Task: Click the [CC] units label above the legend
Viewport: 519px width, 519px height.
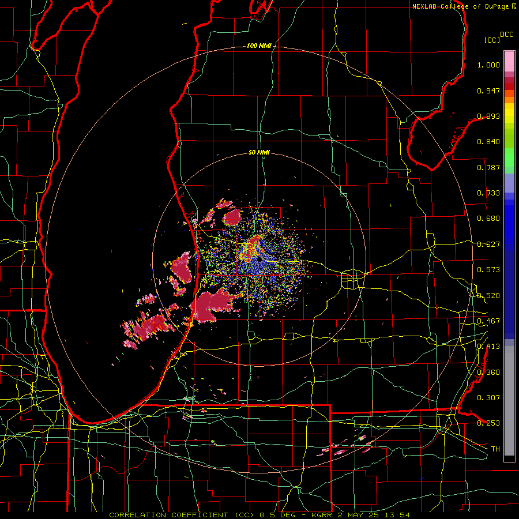Action: point(492,40)
